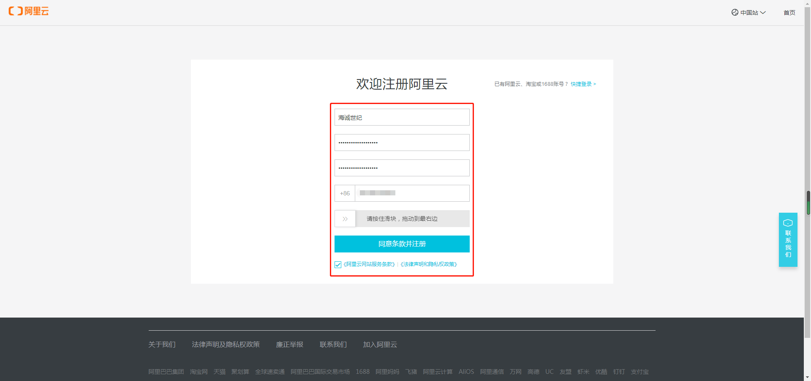The width and height of the screenshot is (811, 381).
Task: Visit the 虾米 footer link
Action: [x=583, y=372]
